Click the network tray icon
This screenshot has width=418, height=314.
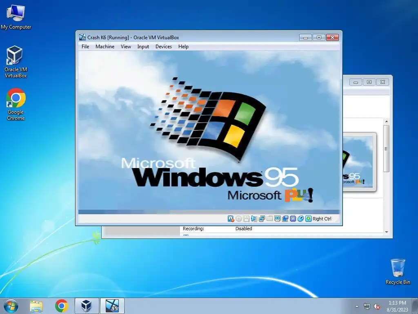pos(367,307)
